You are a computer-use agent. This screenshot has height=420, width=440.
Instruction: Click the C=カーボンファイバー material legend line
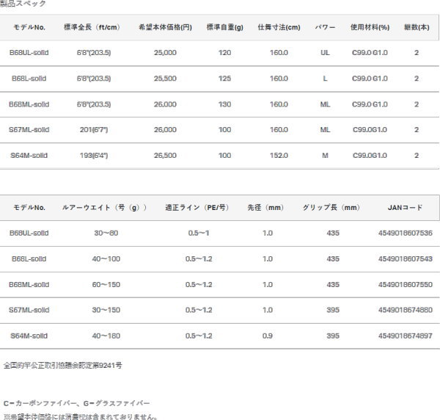click(76, 403)
